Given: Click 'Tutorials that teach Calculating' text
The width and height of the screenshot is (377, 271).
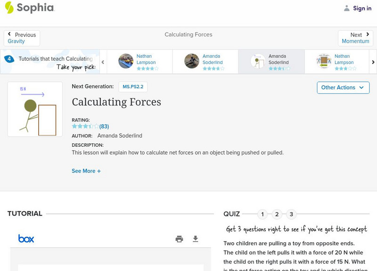Looking at the screenshot, I should (56, 59).
